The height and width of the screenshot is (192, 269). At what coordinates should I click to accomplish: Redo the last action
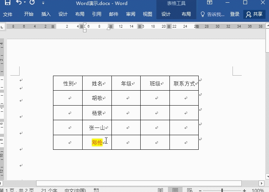pyautogui.click(x=32, y=2)
